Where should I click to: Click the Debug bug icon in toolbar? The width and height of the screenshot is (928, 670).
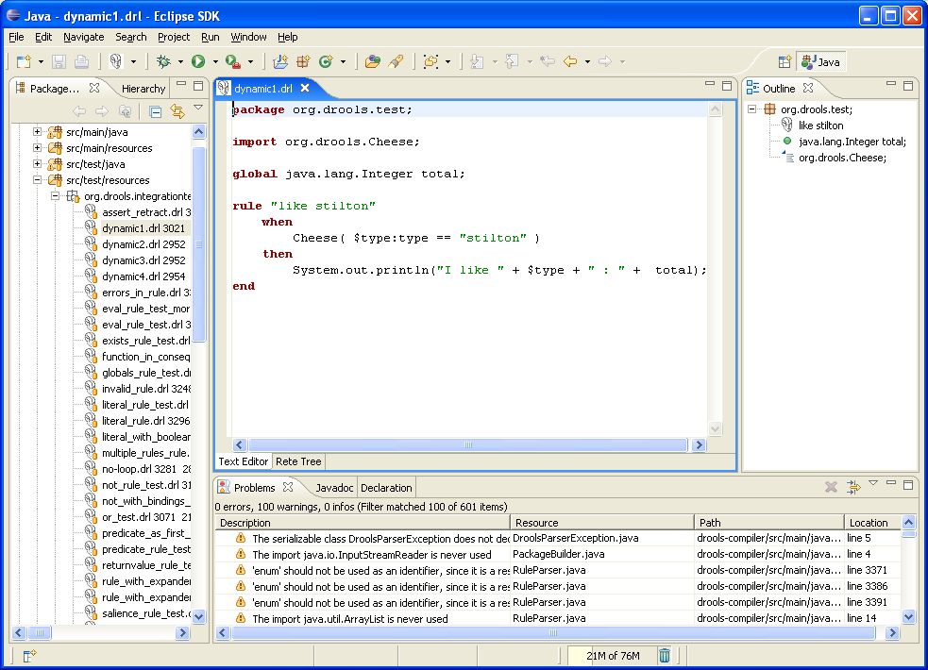163,61
